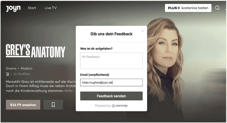
Task: Click the Powered by usersnap link
Action: 111,106
